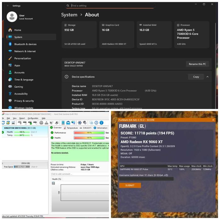Viewport: 220px width, 220px height.
Task: Open the Configuration menu
Action: coord(33,118)
